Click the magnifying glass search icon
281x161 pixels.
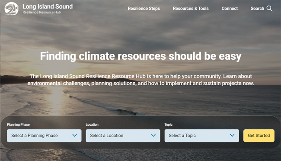coord(269,8)
